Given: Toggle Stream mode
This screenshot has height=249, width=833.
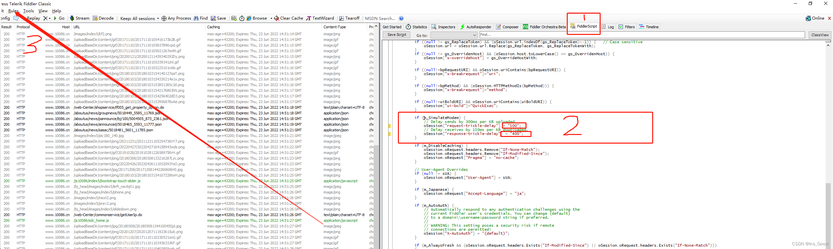Looking at the screenshot, I should 79,18.
